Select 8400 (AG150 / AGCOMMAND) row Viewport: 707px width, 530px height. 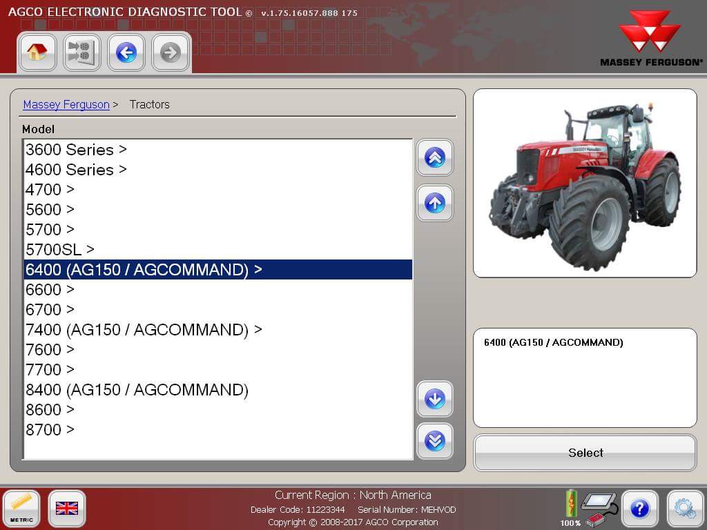tap(217, 389)
